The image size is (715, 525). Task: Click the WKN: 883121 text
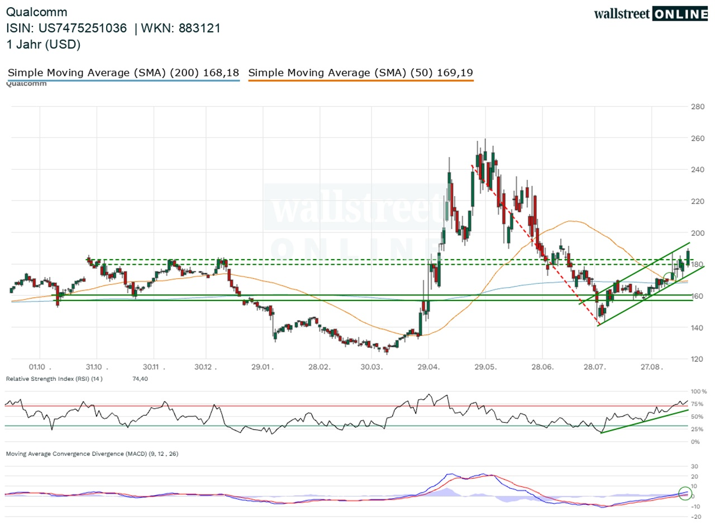[x=182, y=28]
